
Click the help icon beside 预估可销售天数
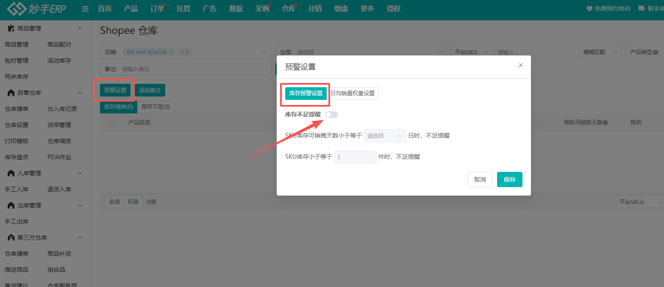pyautogui.click(x=606, y=123)
